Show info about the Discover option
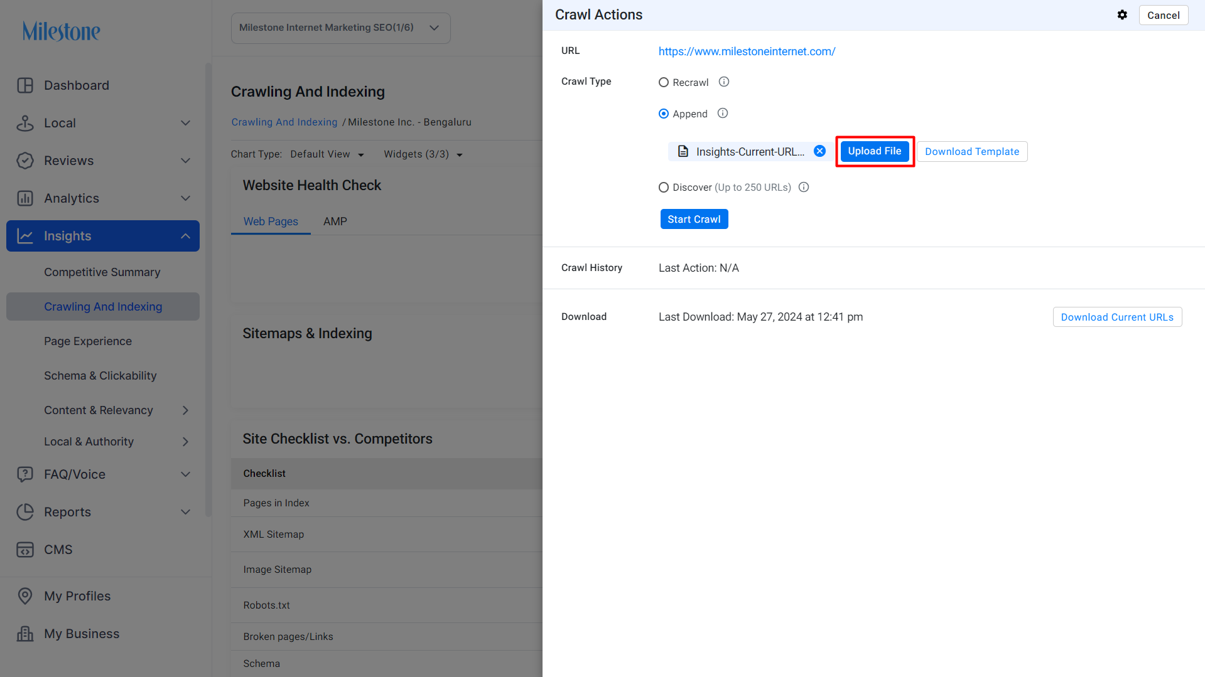The height and width of the screenshot is (677, 1205). pyautogui.click(x=804, y=187)
